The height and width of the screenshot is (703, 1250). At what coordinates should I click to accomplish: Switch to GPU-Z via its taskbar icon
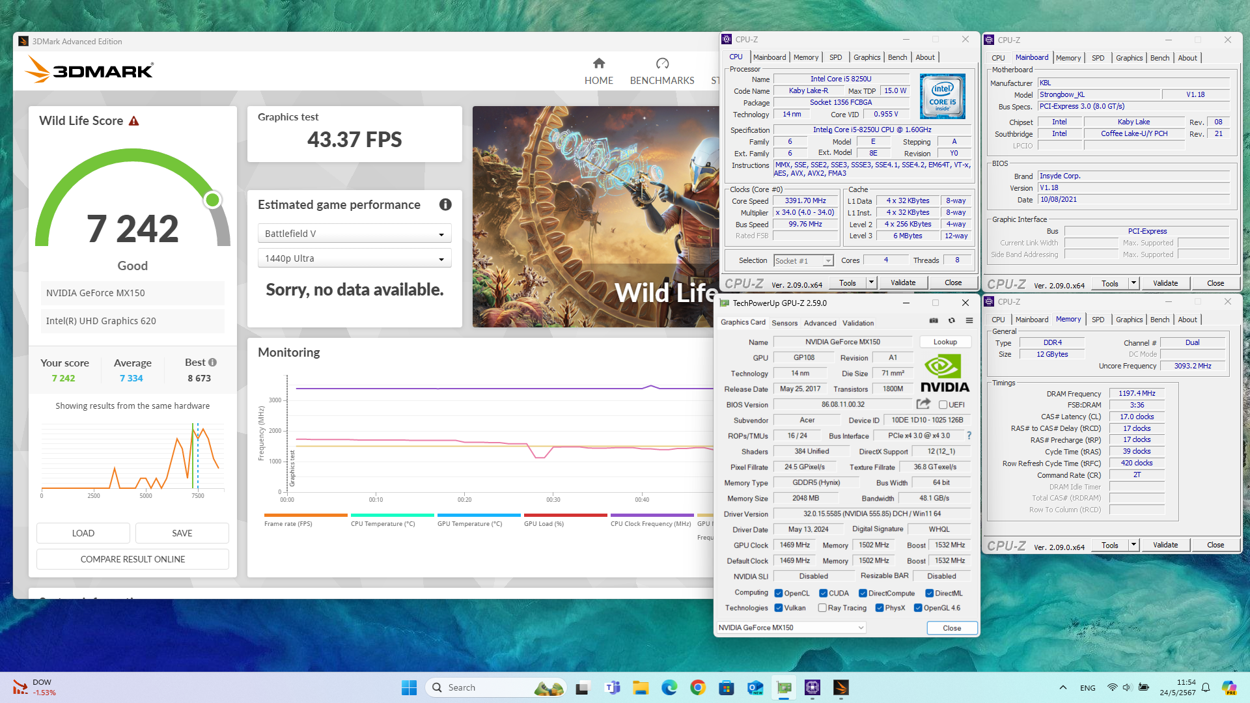pyautogui.click(x=784, y=688)
